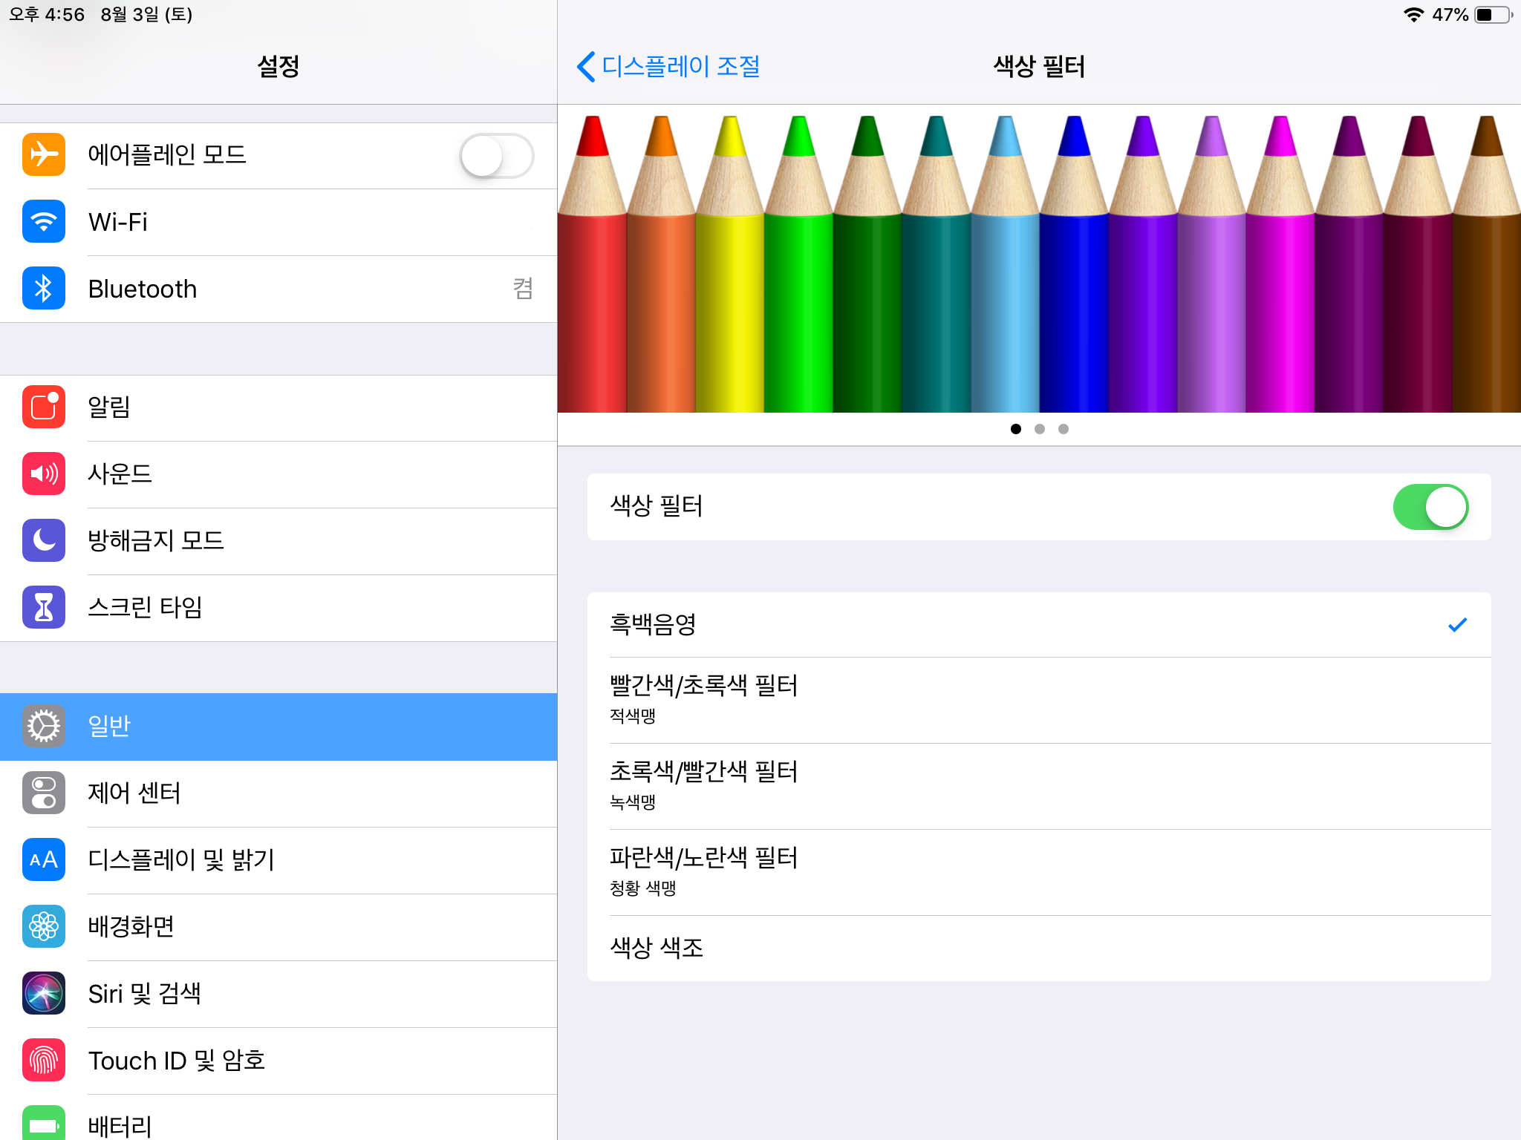This screenshot has width=1521, height=1140.
Task: Turn off the 색상 필터 switch
Action: pyautogui.click(x=1430, y=507)
